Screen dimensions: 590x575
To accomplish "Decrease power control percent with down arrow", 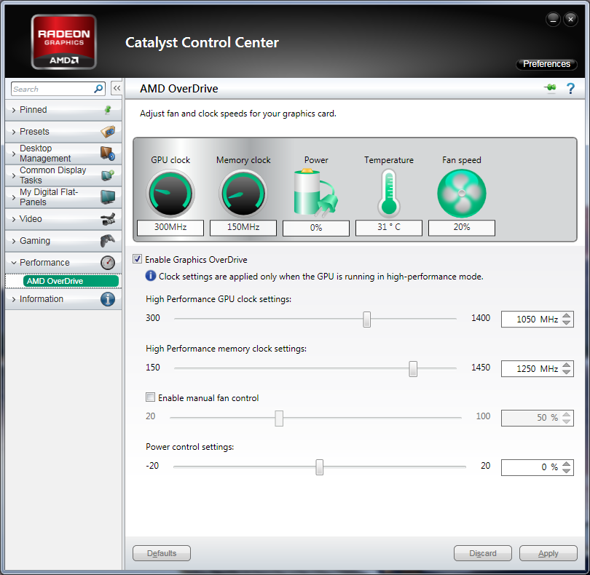I will tap(566, 470).
